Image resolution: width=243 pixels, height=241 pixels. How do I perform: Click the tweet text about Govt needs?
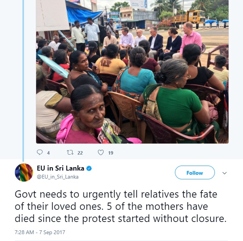click(x=121, y=206)
